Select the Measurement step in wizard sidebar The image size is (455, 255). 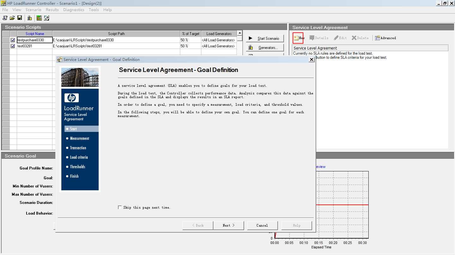[80, 138]
